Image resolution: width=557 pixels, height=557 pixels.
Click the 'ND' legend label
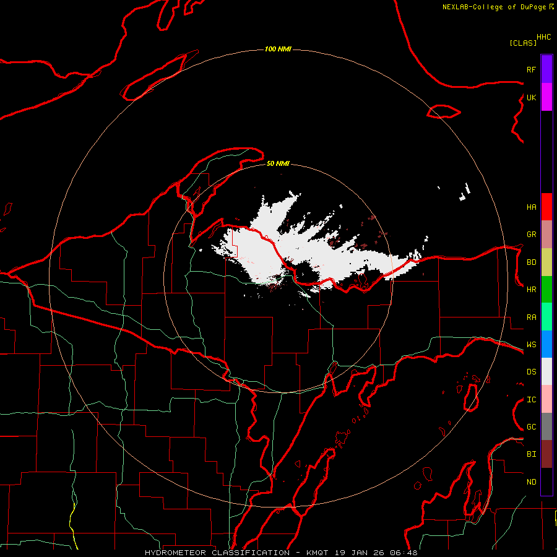[531, 482]
